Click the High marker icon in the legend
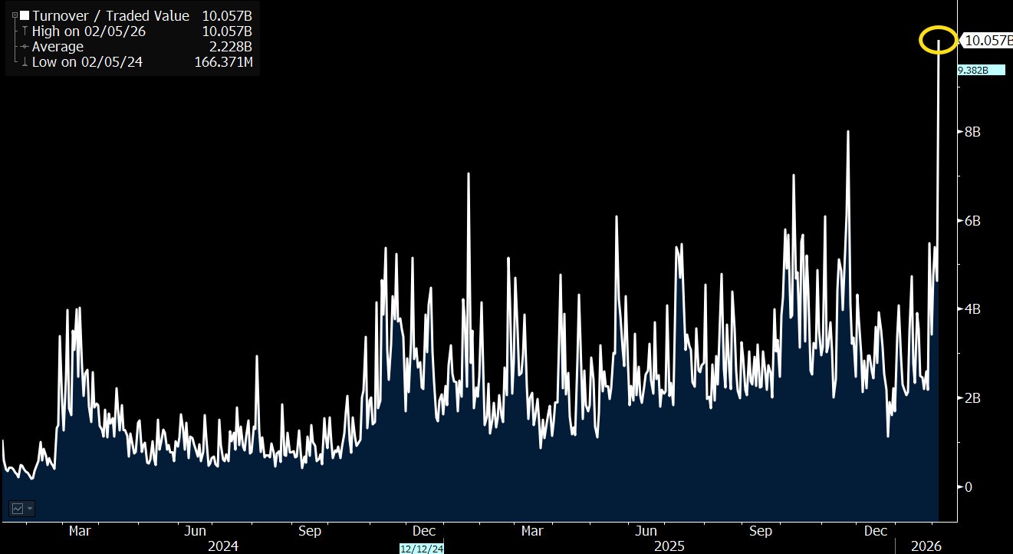This screenshot has height=554, width=1013. coord(24,31)
